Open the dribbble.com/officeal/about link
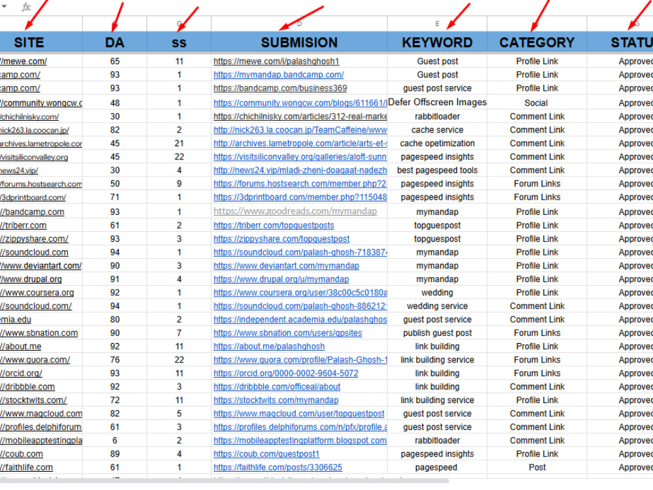This screenshot has height=490, width=653. pyautogui.click(x=277, y=387)
